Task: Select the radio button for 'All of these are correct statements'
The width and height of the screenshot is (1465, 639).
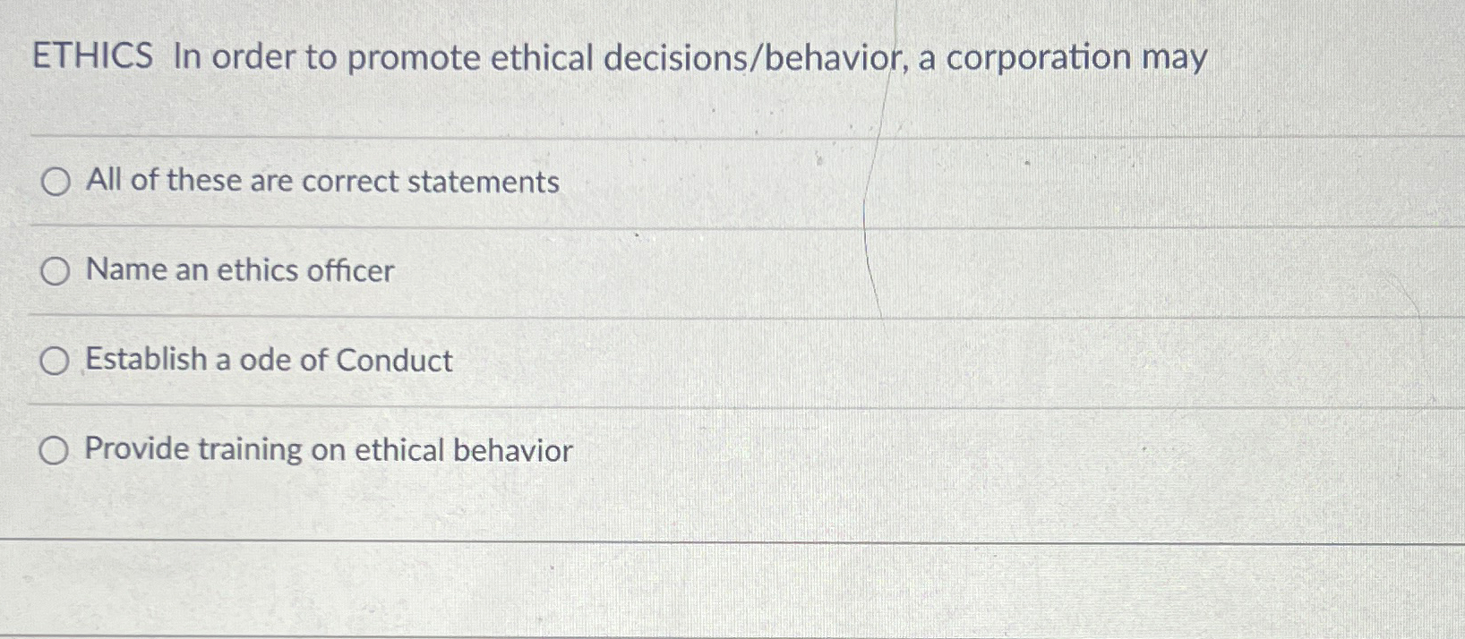Action: click(x=56, y=182)
